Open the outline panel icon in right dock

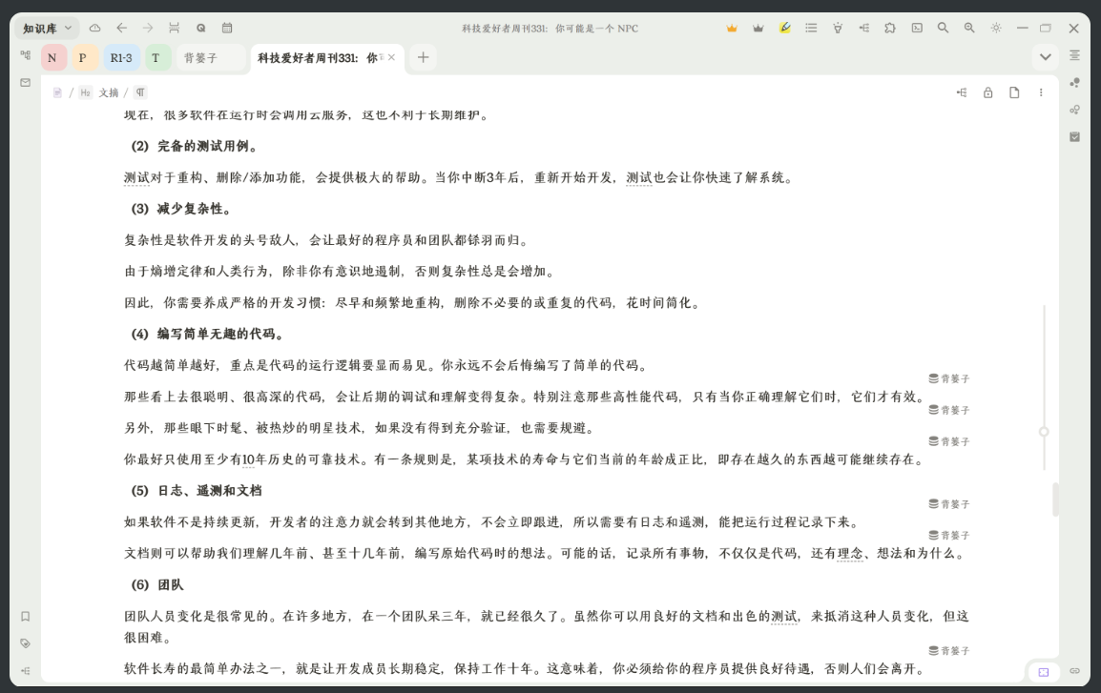[x=1074, y=55]
